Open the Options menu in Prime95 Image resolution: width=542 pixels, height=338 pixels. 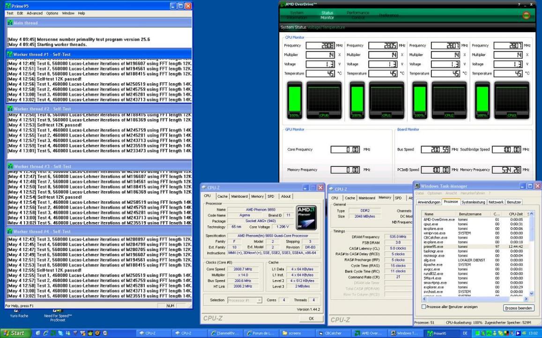(x=52, y=13)
